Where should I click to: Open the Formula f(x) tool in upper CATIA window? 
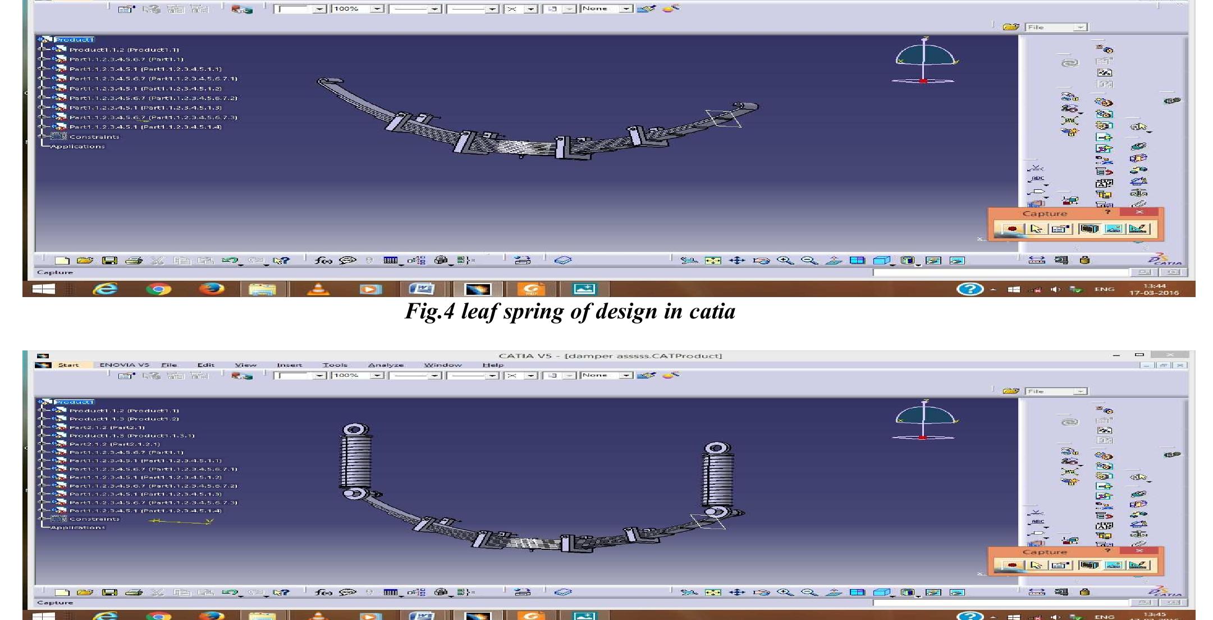[323, 261]
